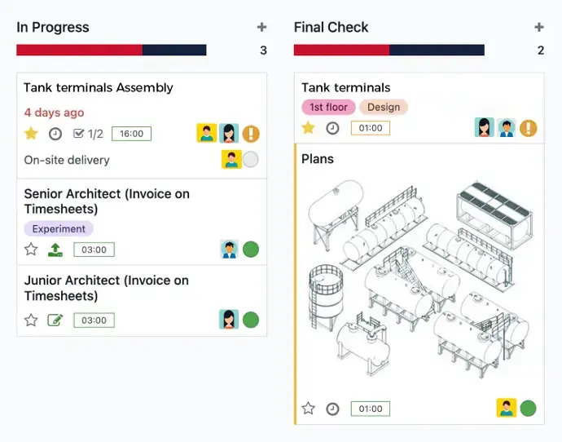Click green upload icon on Senior Architect card
The image size is (562, 442).
pos(55,250)
